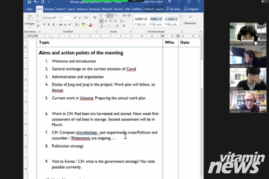
Task: Switch to the Überprüfen tab
Action: (107, 9)
